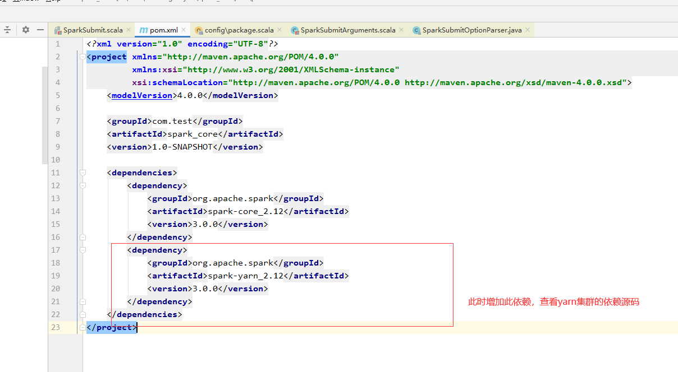Close the pom.xml tab
678x372 pixels.
pyautogui.click(x=184, y=30)
